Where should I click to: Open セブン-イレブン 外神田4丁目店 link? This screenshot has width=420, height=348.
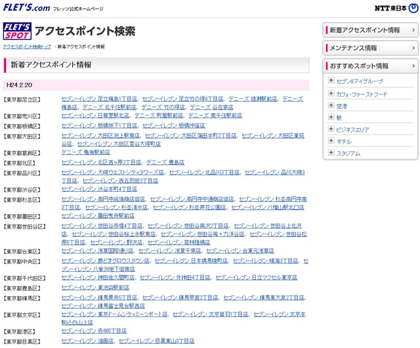click(175, 278)
